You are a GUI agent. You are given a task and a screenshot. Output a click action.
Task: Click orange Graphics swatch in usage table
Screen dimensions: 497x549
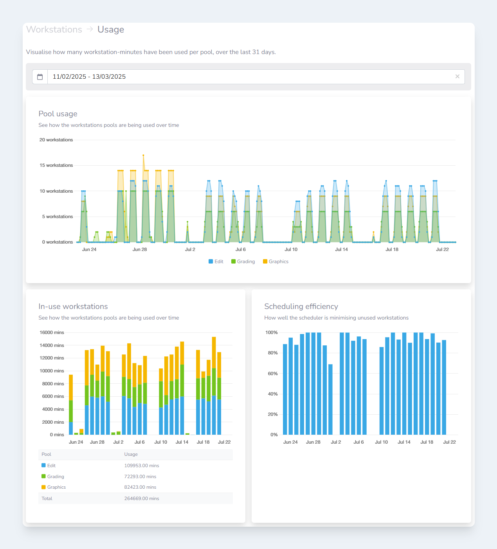43,487
